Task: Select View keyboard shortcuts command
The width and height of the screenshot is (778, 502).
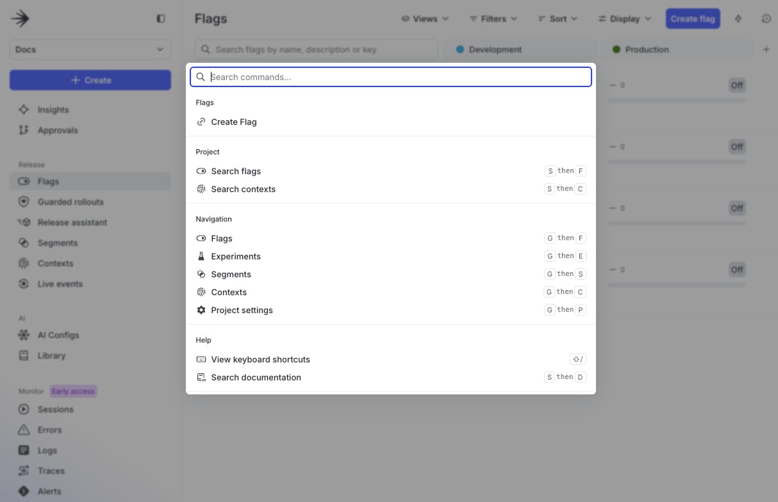Action: coord(260,359)
